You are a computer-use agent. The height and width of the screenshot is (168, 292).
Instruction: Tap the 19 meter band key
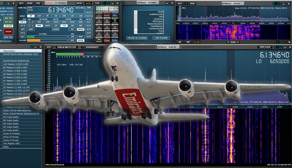coord(107,33)
